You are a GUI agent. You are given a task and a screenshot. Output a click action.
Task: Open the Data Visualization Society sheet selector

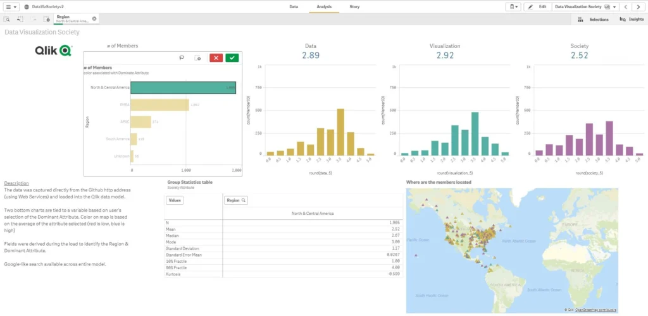[x=583, y=6]
